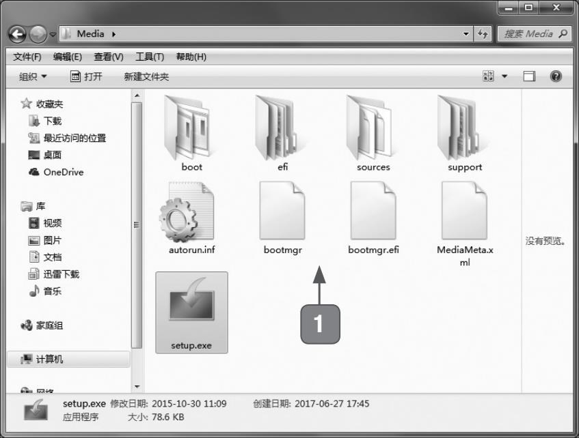Open recent pages dropdown arrow
Screen dimensions: 579x438
(x=53, y=35)
